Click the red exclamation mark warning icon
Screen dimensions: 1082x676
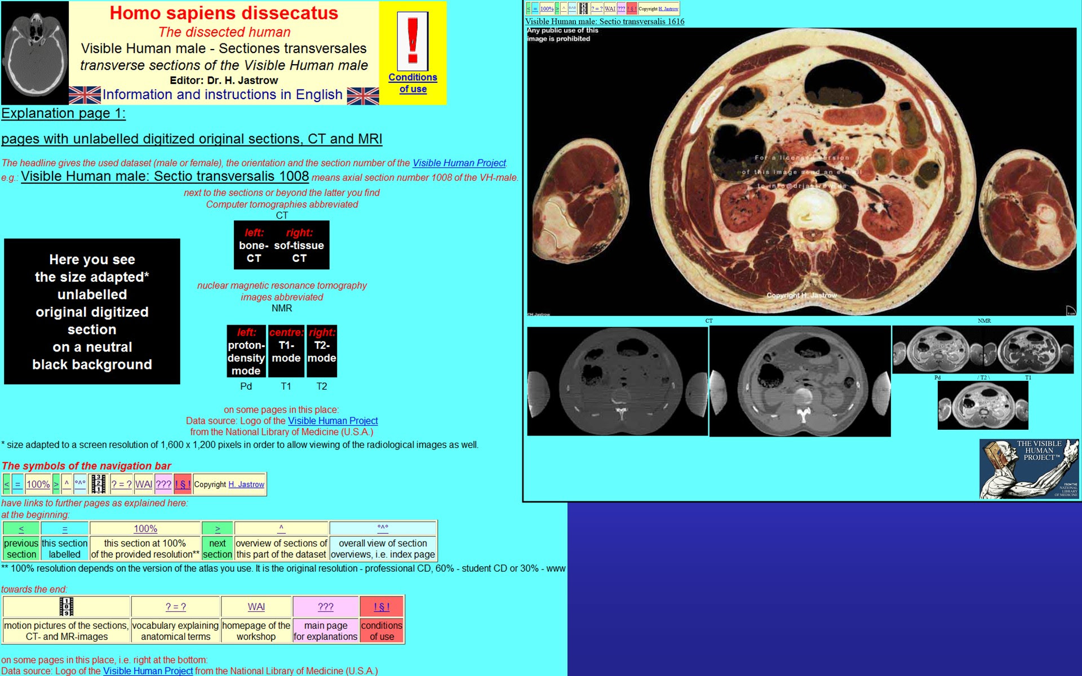(413, 41)
